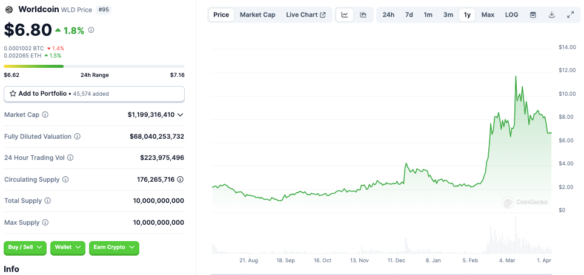Click the star icon in Add to Portfolio
The height and width of the screenshot is (275, 584).
click(13, 93)
